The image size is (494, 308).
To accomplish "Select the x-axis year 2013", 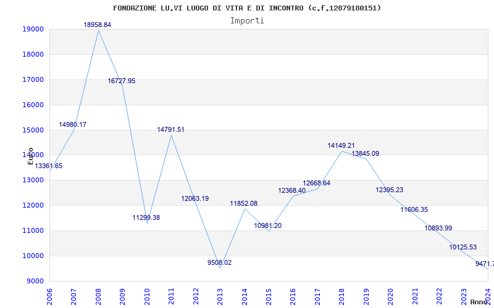I will [220, 296].
